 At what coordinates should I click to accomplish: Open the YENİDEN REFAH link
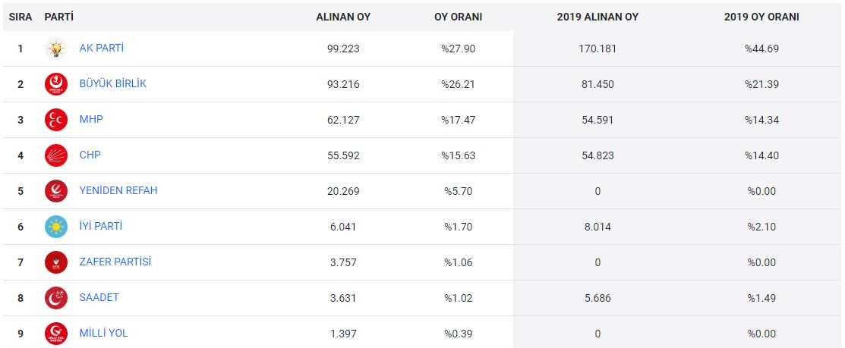tap(118, 190)
